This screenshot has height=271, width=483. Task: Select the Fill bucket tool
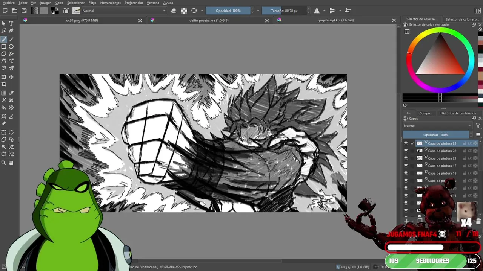[x=4, y=108]
